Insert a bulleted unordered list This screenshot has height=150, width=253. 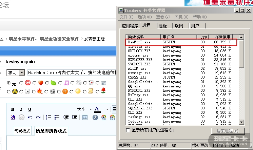click(57, 117)
